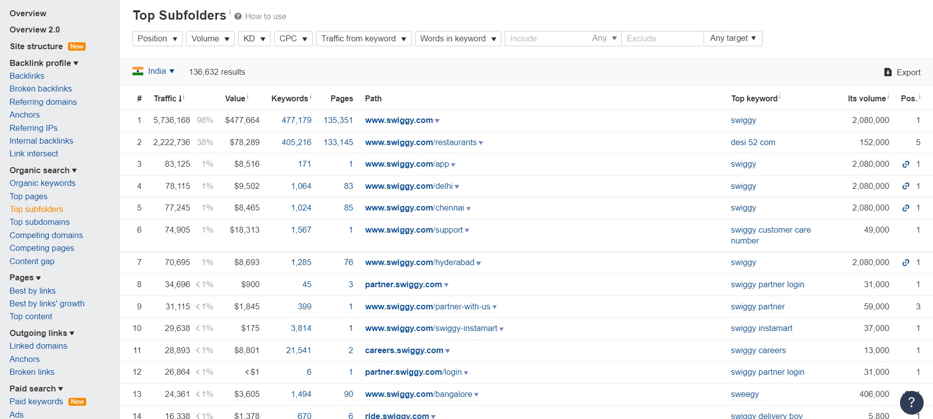Click info icon beside Value column header
Screen dimensions: 933x419
click(248, 96)
